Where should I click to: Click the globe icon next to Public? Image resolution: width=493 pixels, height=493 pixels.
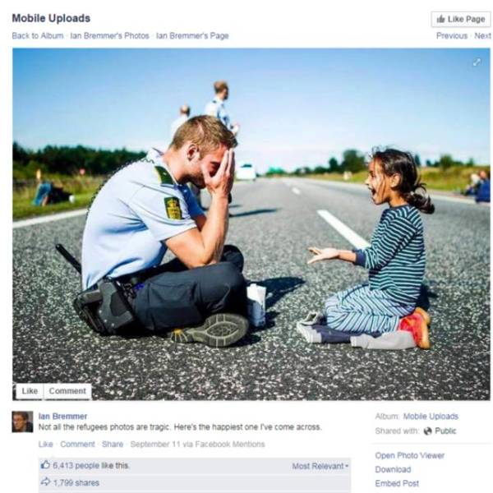point(427,431)
